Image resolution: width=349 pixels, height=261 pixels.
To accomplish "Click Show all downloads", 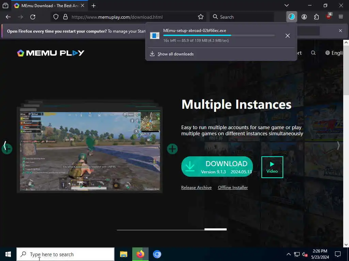I will click(176, 54).
